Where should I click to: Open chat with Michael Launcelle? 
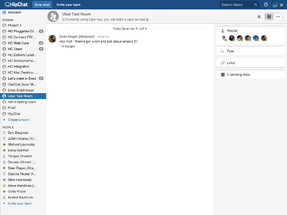21,145
